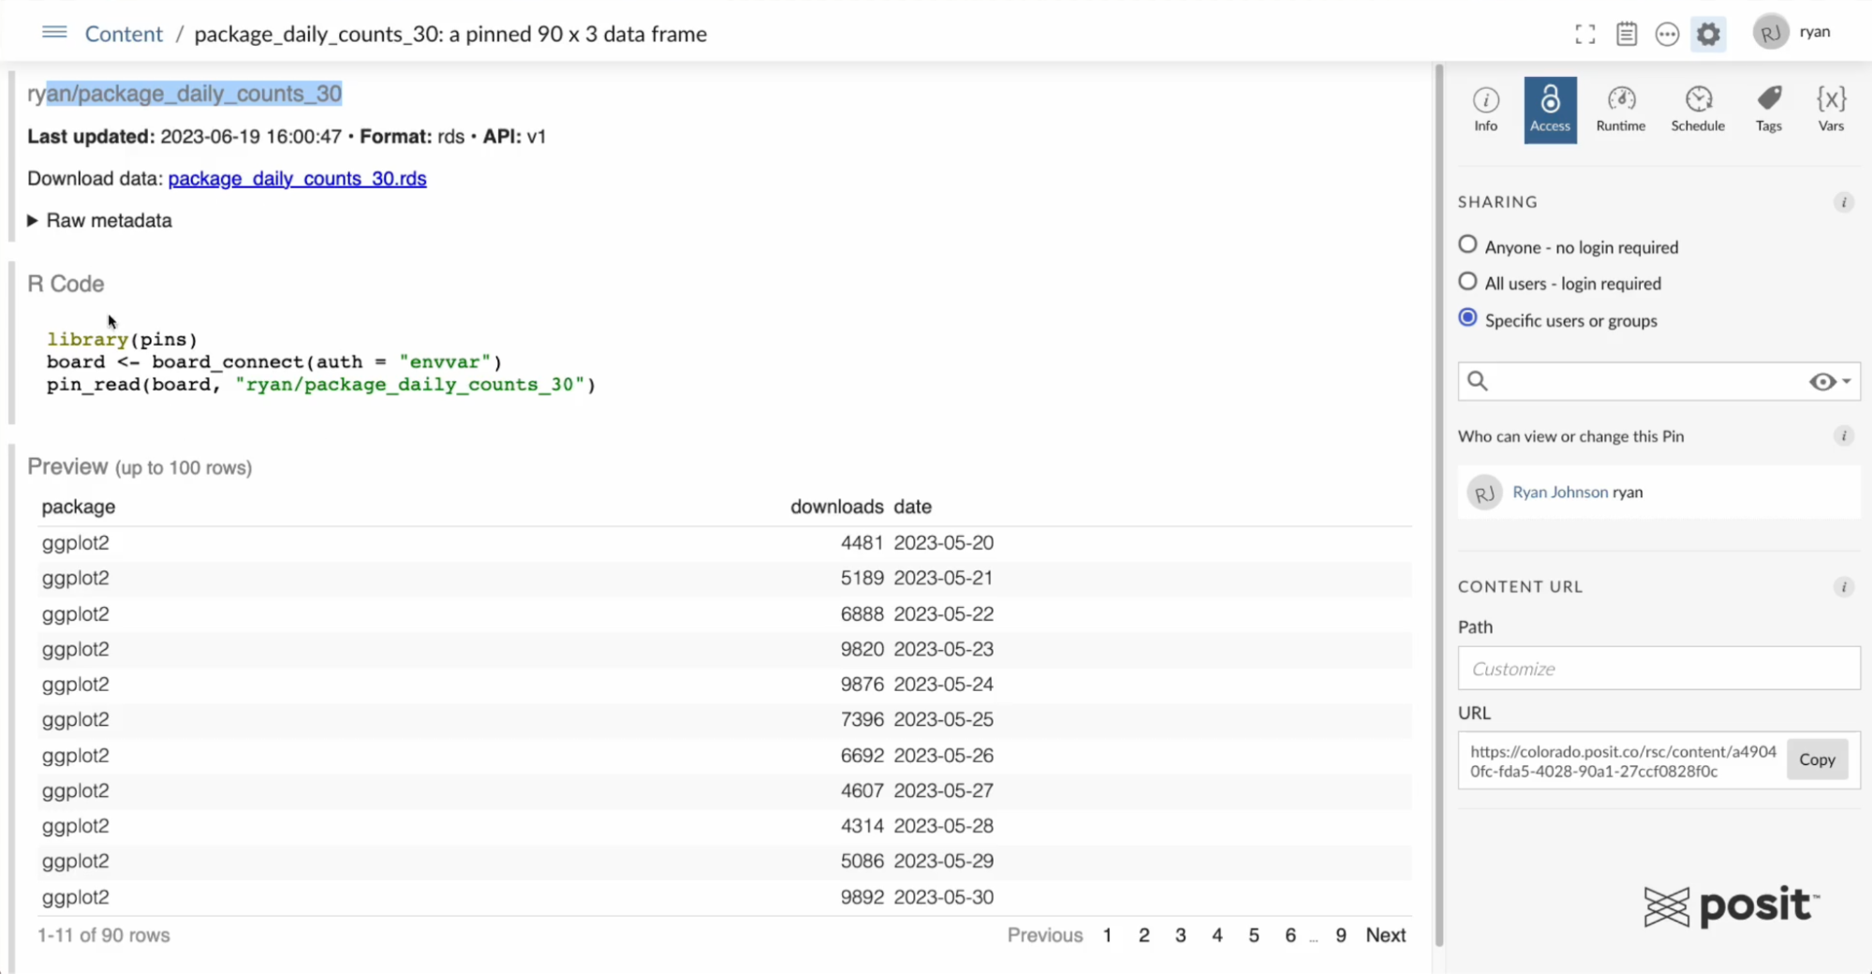This screenshot has height=974, width=1872.
Task: Download package_daily_counts_30.rds file
Action: click(x=296, y=178)
